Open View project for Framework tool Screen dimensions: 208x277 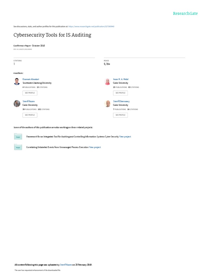(125, 137)
